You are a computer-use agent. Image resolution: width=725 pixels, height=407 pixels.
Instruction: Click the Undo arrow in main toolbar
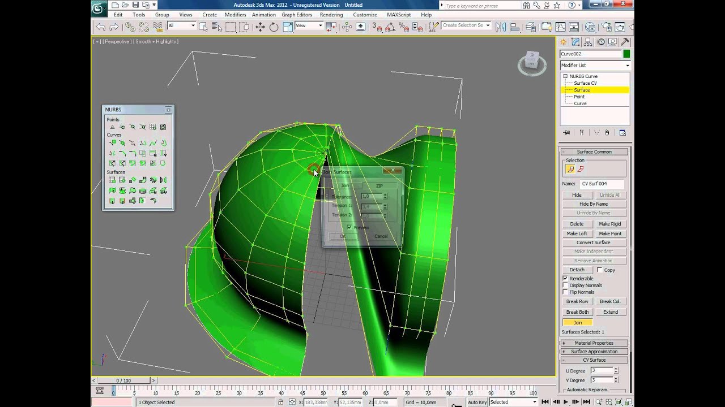[101, 27]
